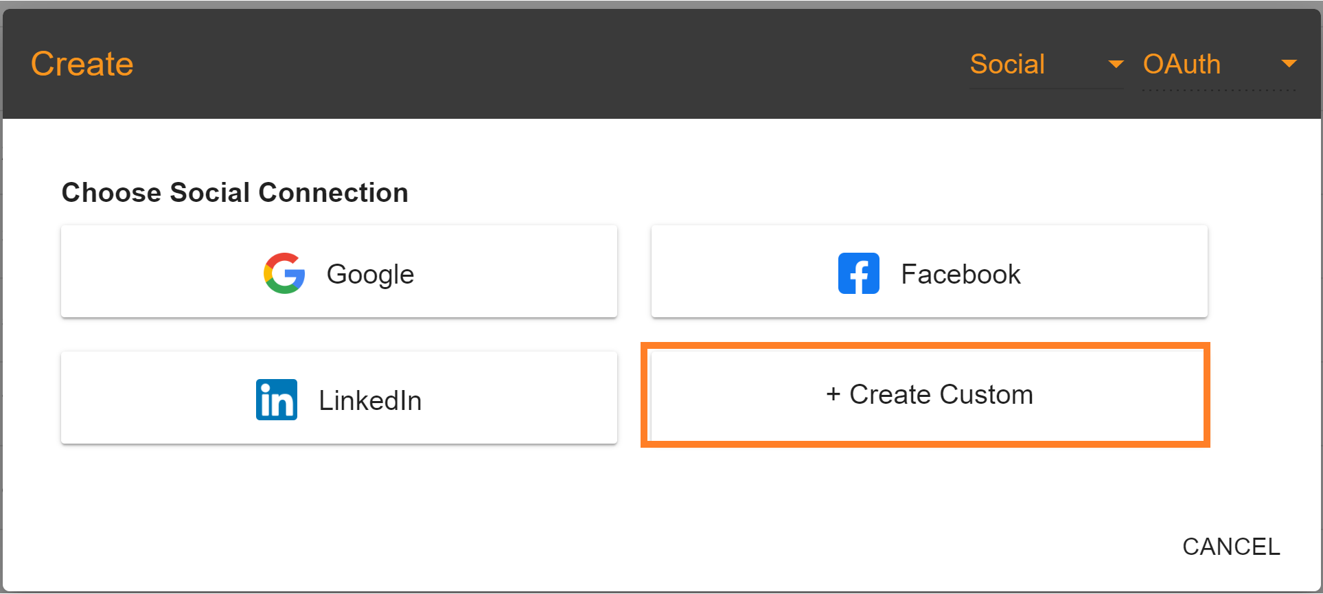Click the Google logo icon
The height and width of the screenshot is (594, 1323).
pyautogui.click(x=284, y=273)
